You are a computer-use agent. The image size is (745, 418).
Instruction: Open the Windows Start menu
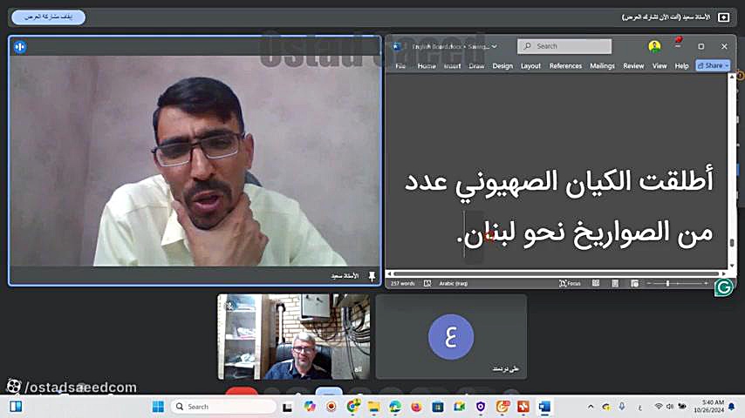158,407
